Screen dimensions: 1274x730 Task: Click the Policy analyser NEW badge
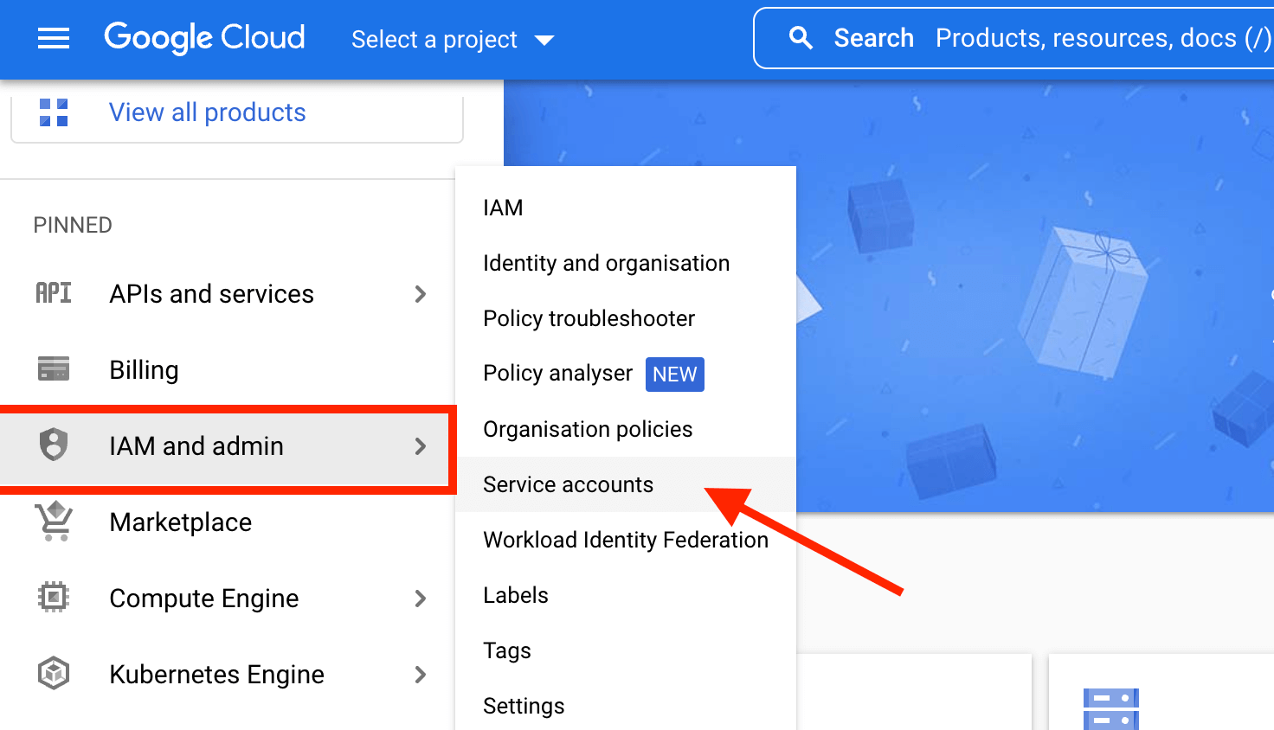[674, 374]
